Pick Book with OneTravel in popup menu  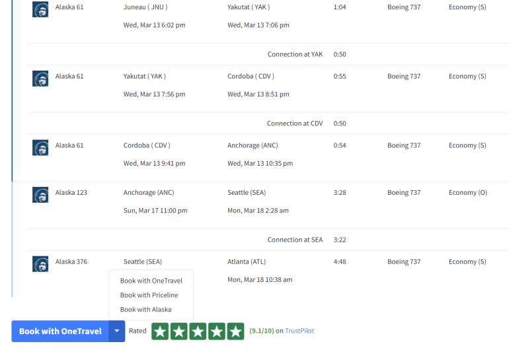(151, 281)
